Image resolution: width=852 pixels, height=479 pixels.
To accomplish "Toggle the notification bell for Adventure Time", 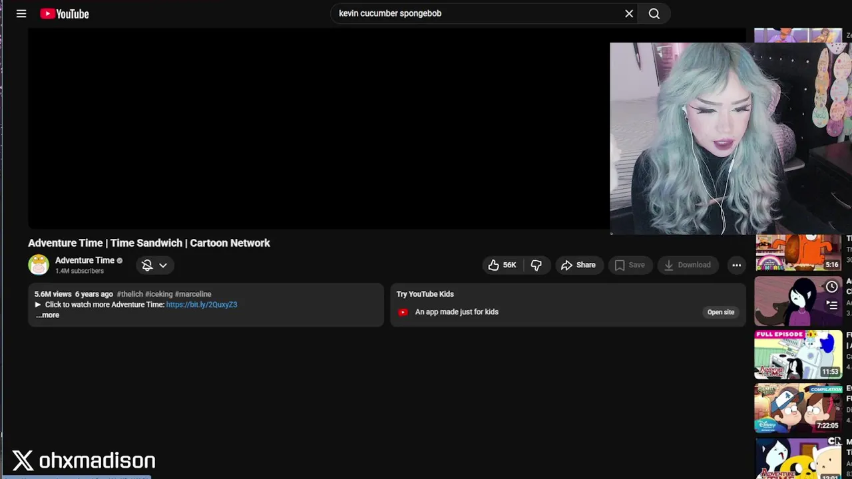I will pyautogui.click(x=147, y=265).
